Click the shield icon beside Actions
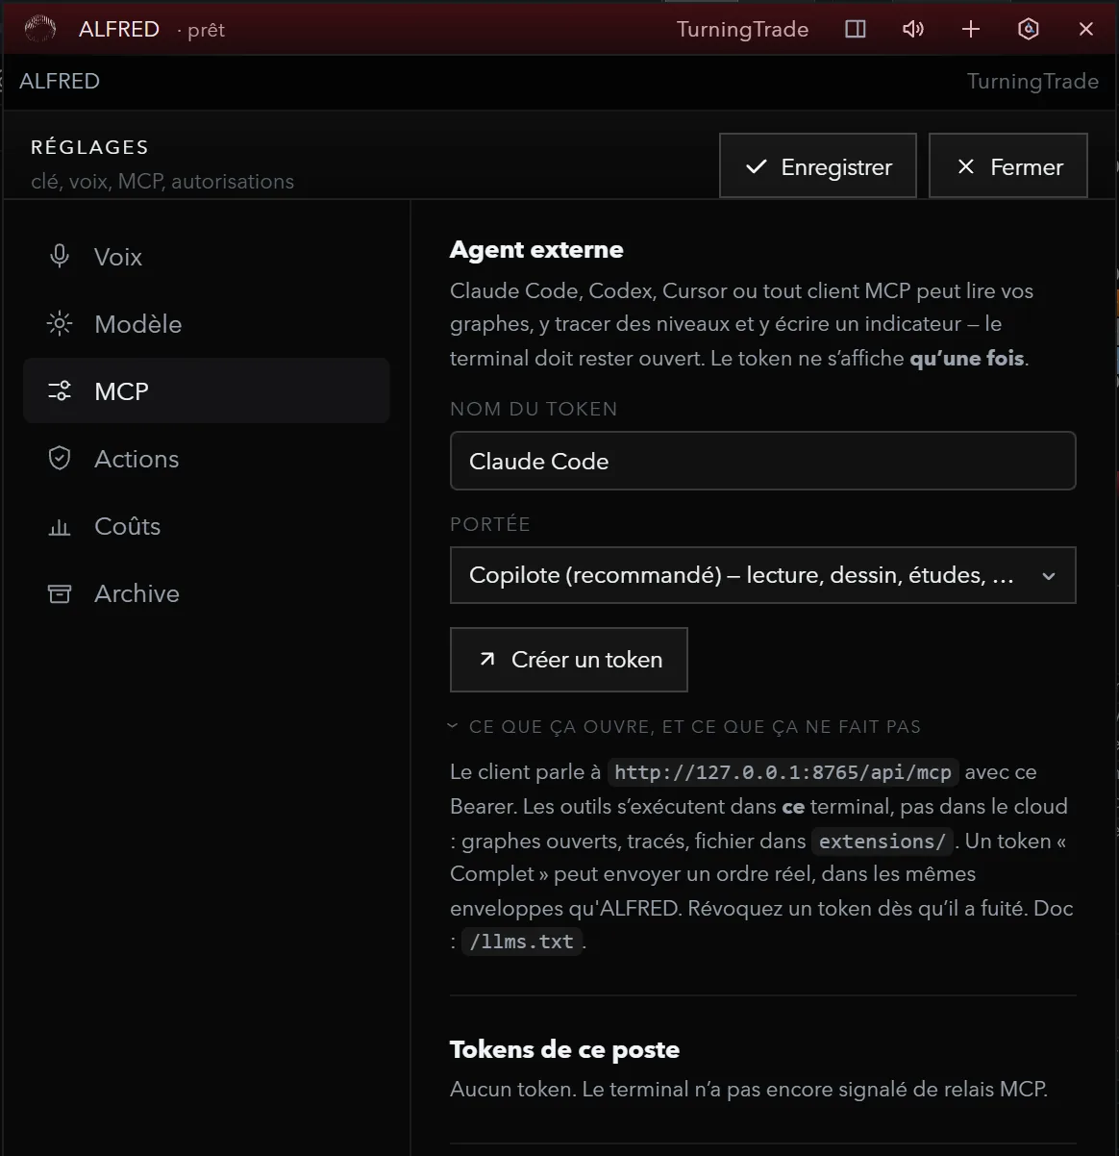 pyautogui.click(x=60, y=458)
